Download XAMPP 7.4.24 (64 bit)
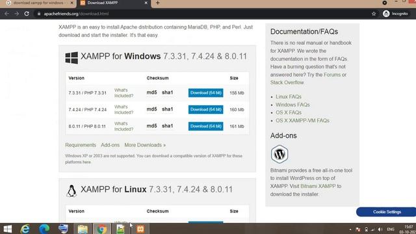416x234 pixels. point(205,110)
